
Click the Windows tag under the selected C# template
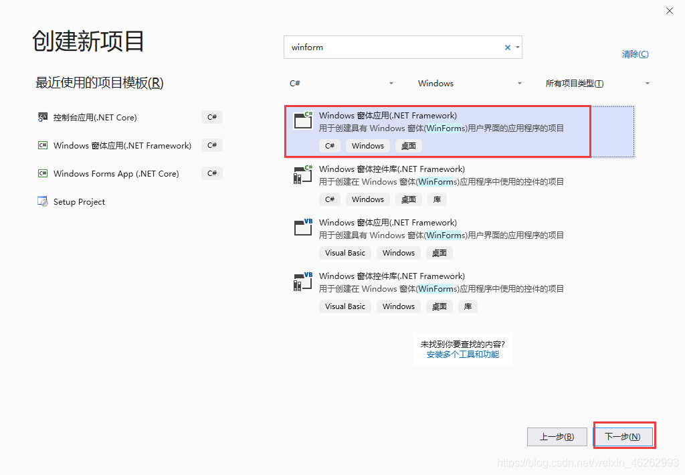tap(368, 146)
